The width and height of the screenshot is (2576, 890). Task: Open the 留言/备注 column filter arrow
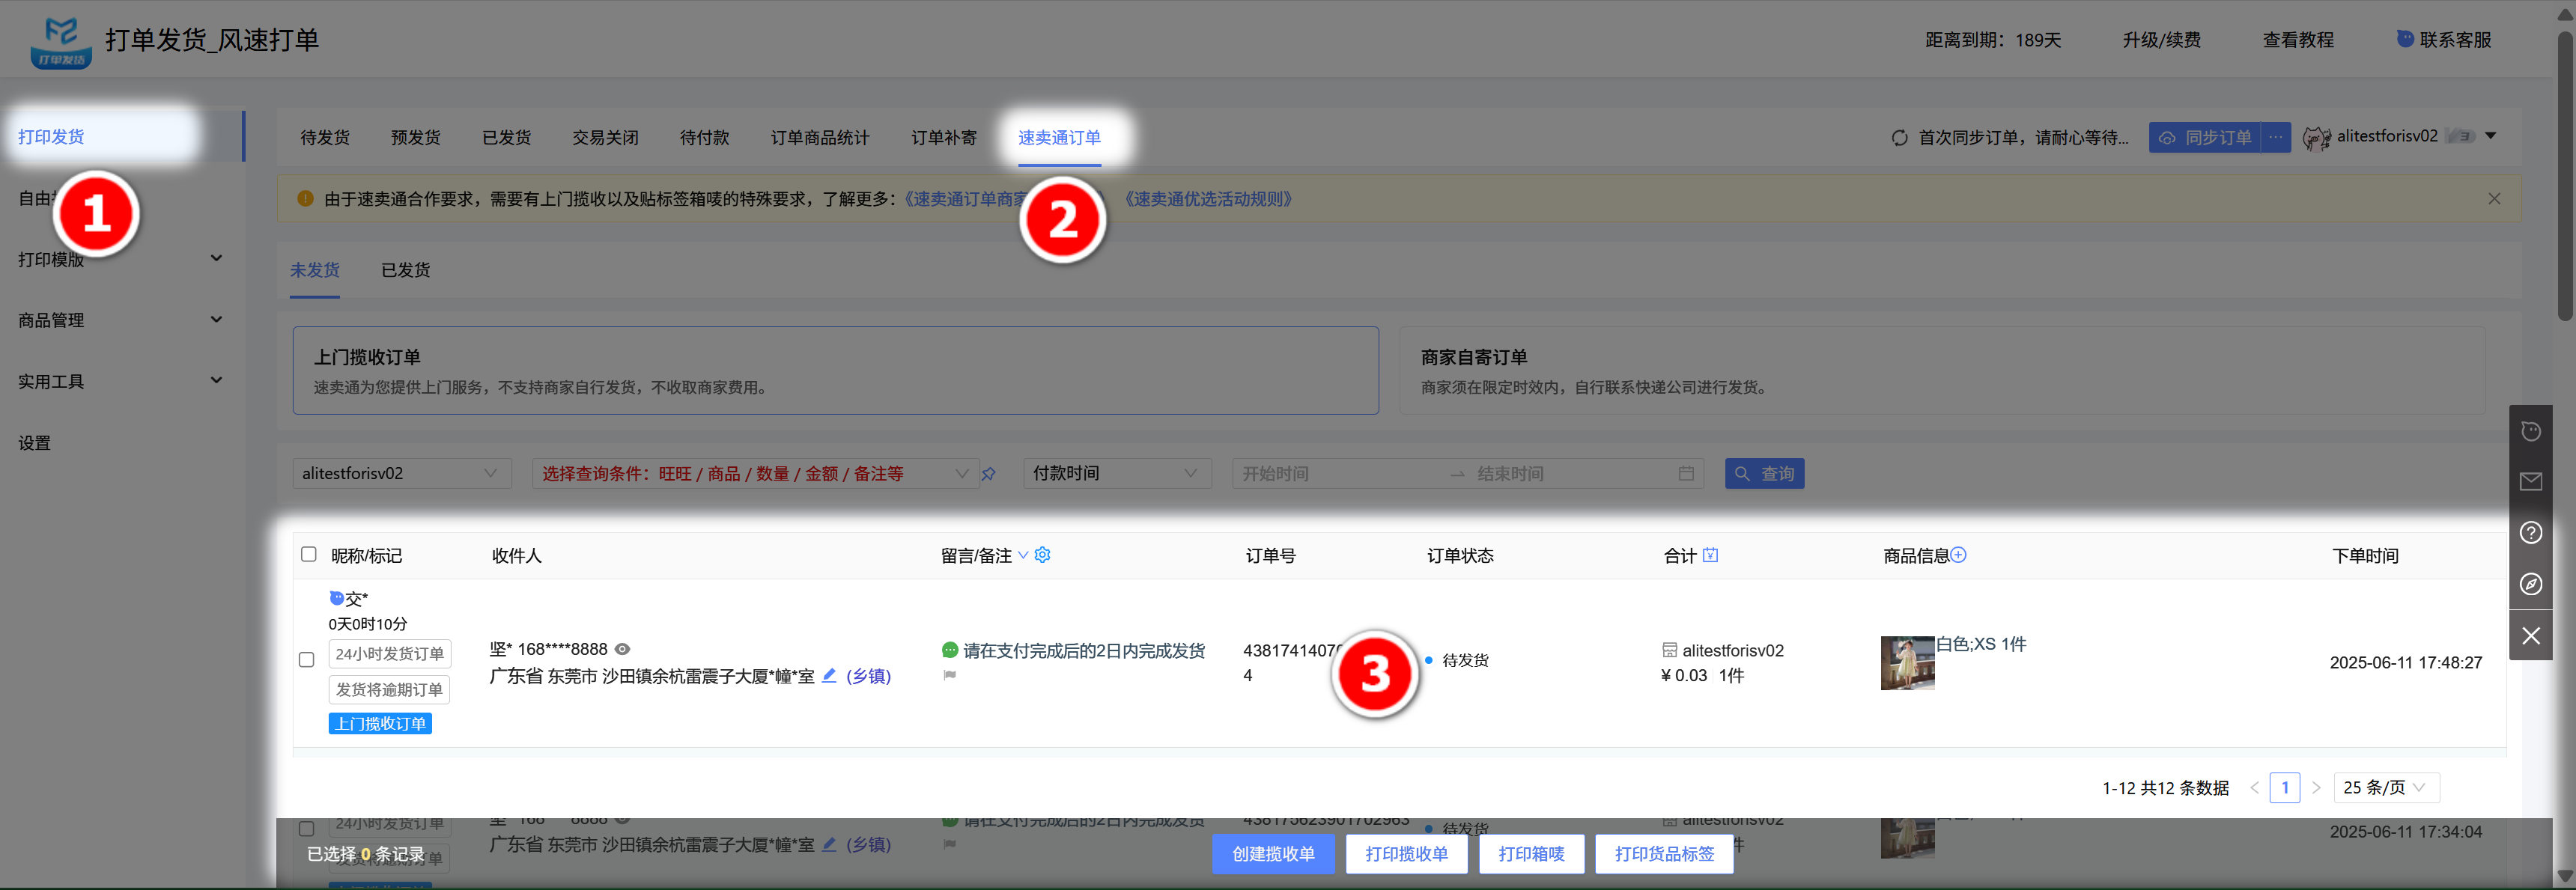pos(1023,556)
